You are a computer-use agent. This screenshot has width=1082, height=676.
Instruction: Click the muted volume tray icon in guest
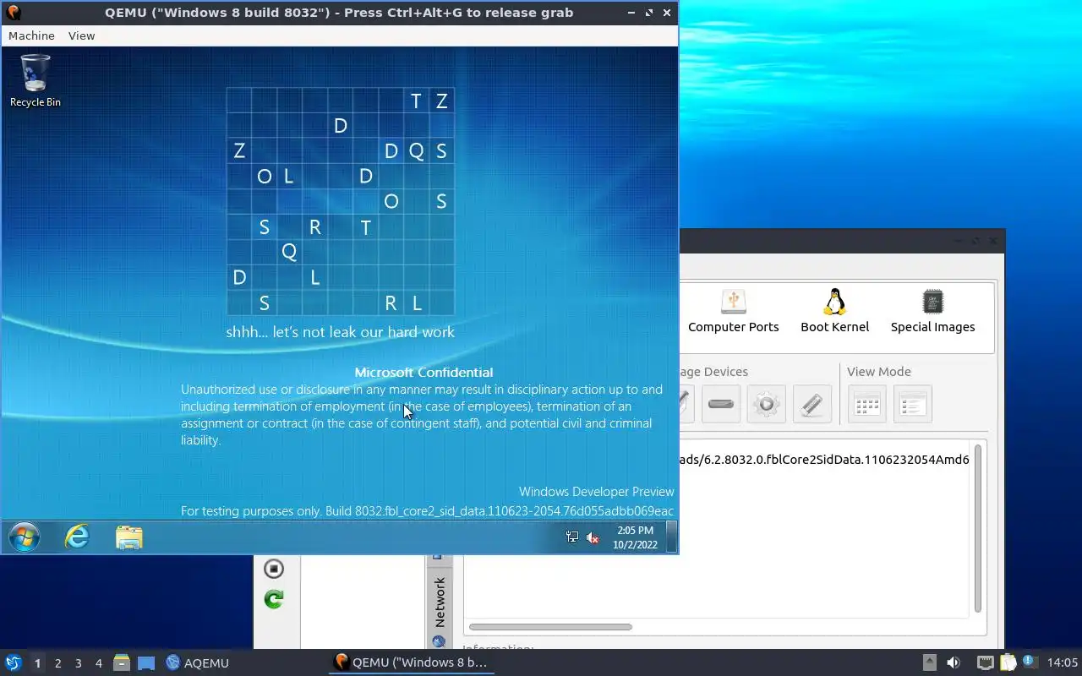[593, 537]
